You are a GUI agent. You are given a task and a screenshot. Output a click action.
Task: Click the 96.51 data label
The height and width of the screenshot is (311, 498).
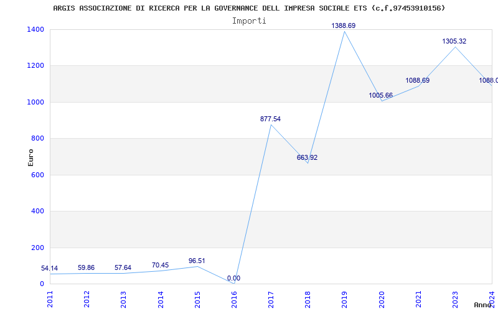tap(197, 261)
